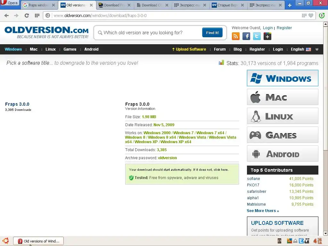
Task: Click the Ubuntu start icon in taskbar
Action: point(6,241)
